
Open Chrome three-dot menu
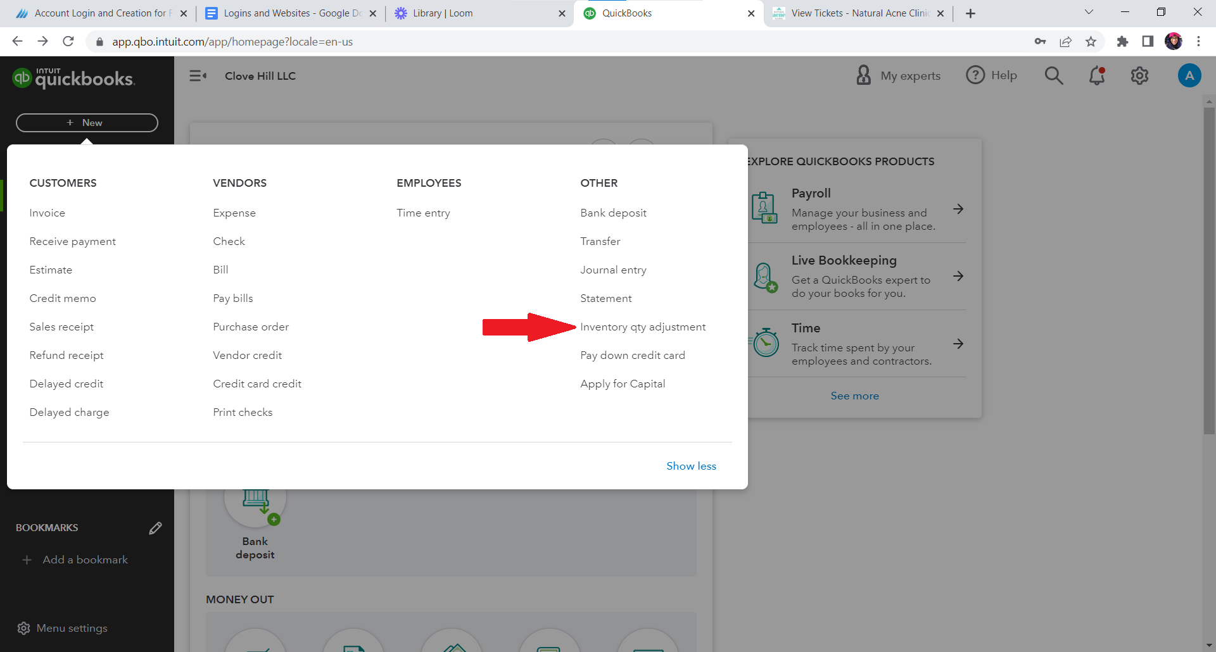(1198, 42)
